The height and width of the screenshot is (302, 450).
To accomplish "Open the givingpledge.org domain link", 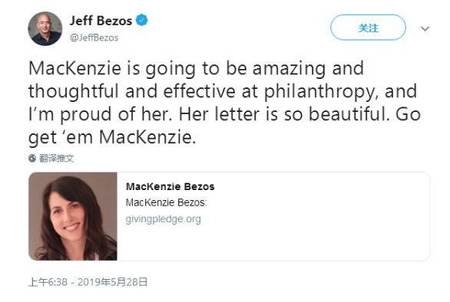I will click(163, 219).
